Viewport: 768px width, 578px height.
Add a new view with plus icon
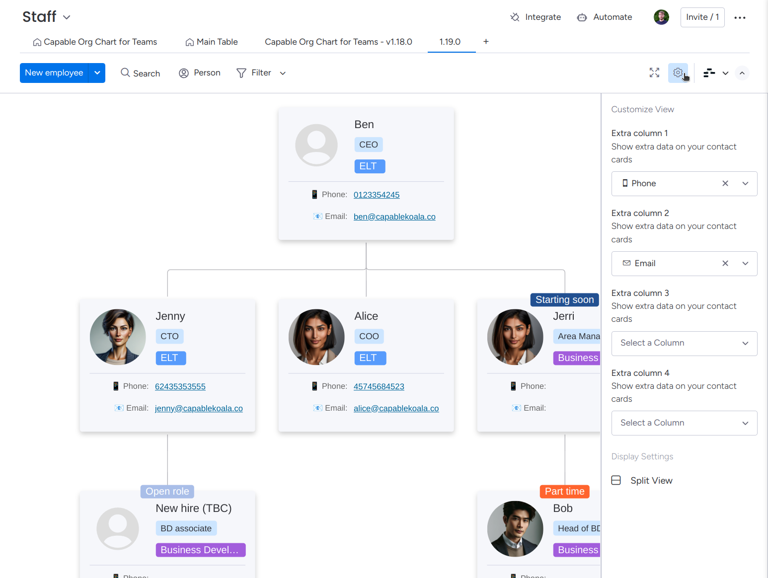pos(486,42)
